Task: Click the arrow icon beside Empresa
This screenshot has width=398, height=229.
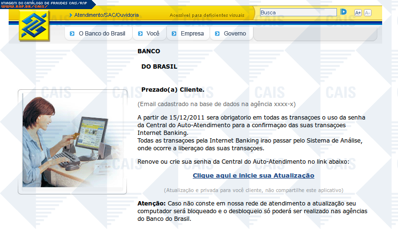Action: click(174, 34)
